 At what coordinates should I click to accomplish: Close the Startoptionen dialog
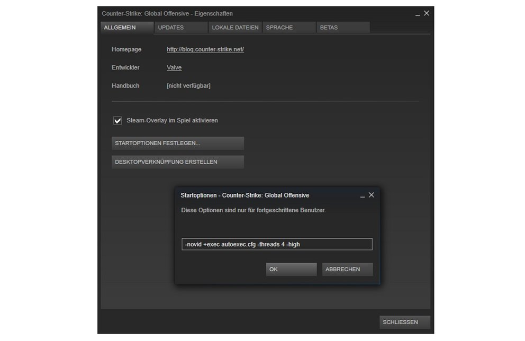point(371,195)
